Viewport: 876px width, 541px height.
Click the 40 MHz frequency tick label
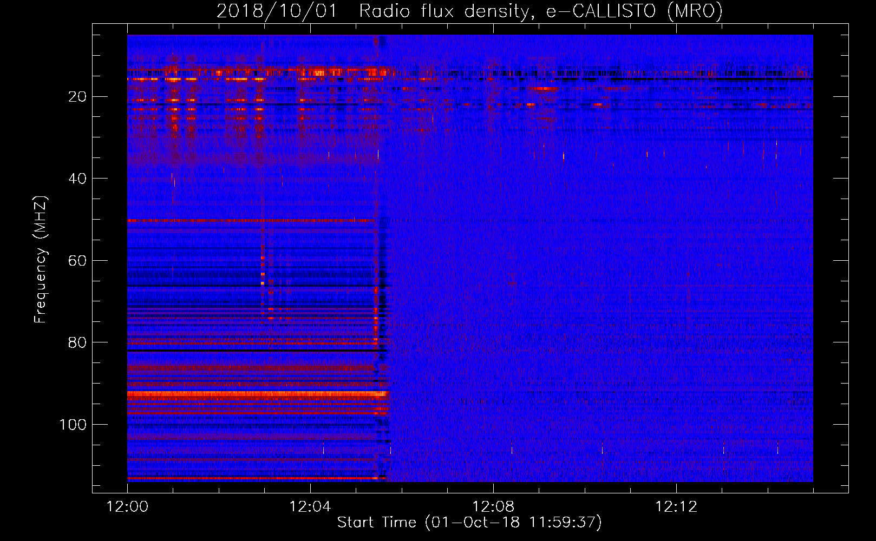tap(77, 179)
